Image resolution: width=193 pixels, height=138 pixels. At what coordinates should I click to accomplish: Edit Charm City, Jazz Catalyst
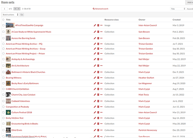pos(95,95)
